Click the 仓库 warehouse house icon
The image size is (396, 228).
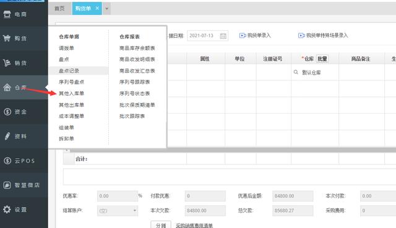(7, 88)
